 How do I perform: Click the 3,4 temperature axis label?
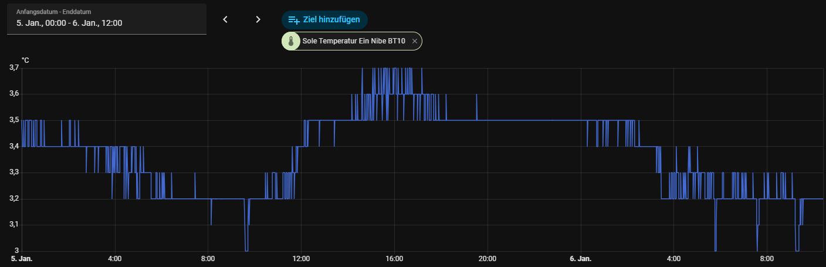coord(14,146)
